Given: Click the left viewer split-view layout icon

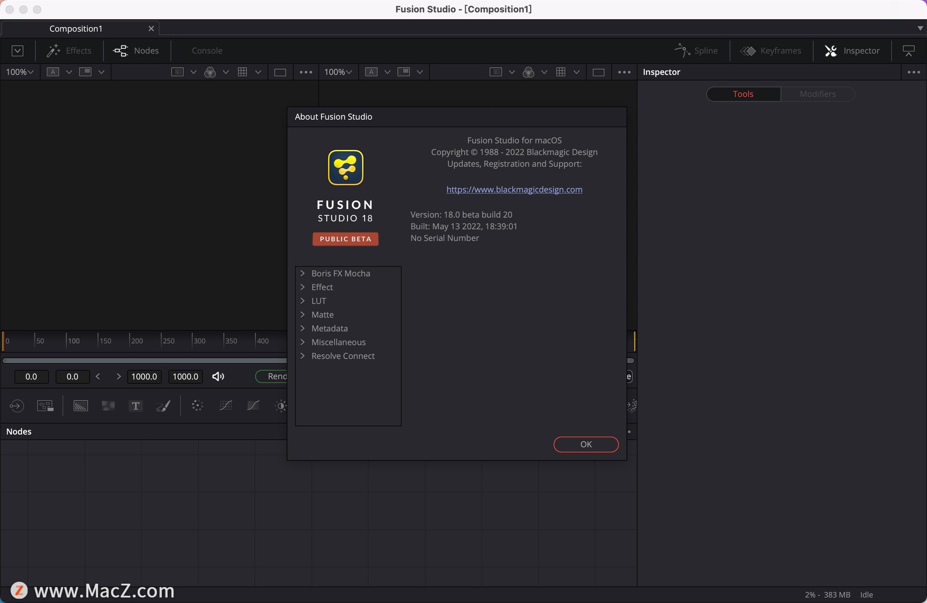Looking at the screenshot, I should pyautogui.click(x=85, y=72).
